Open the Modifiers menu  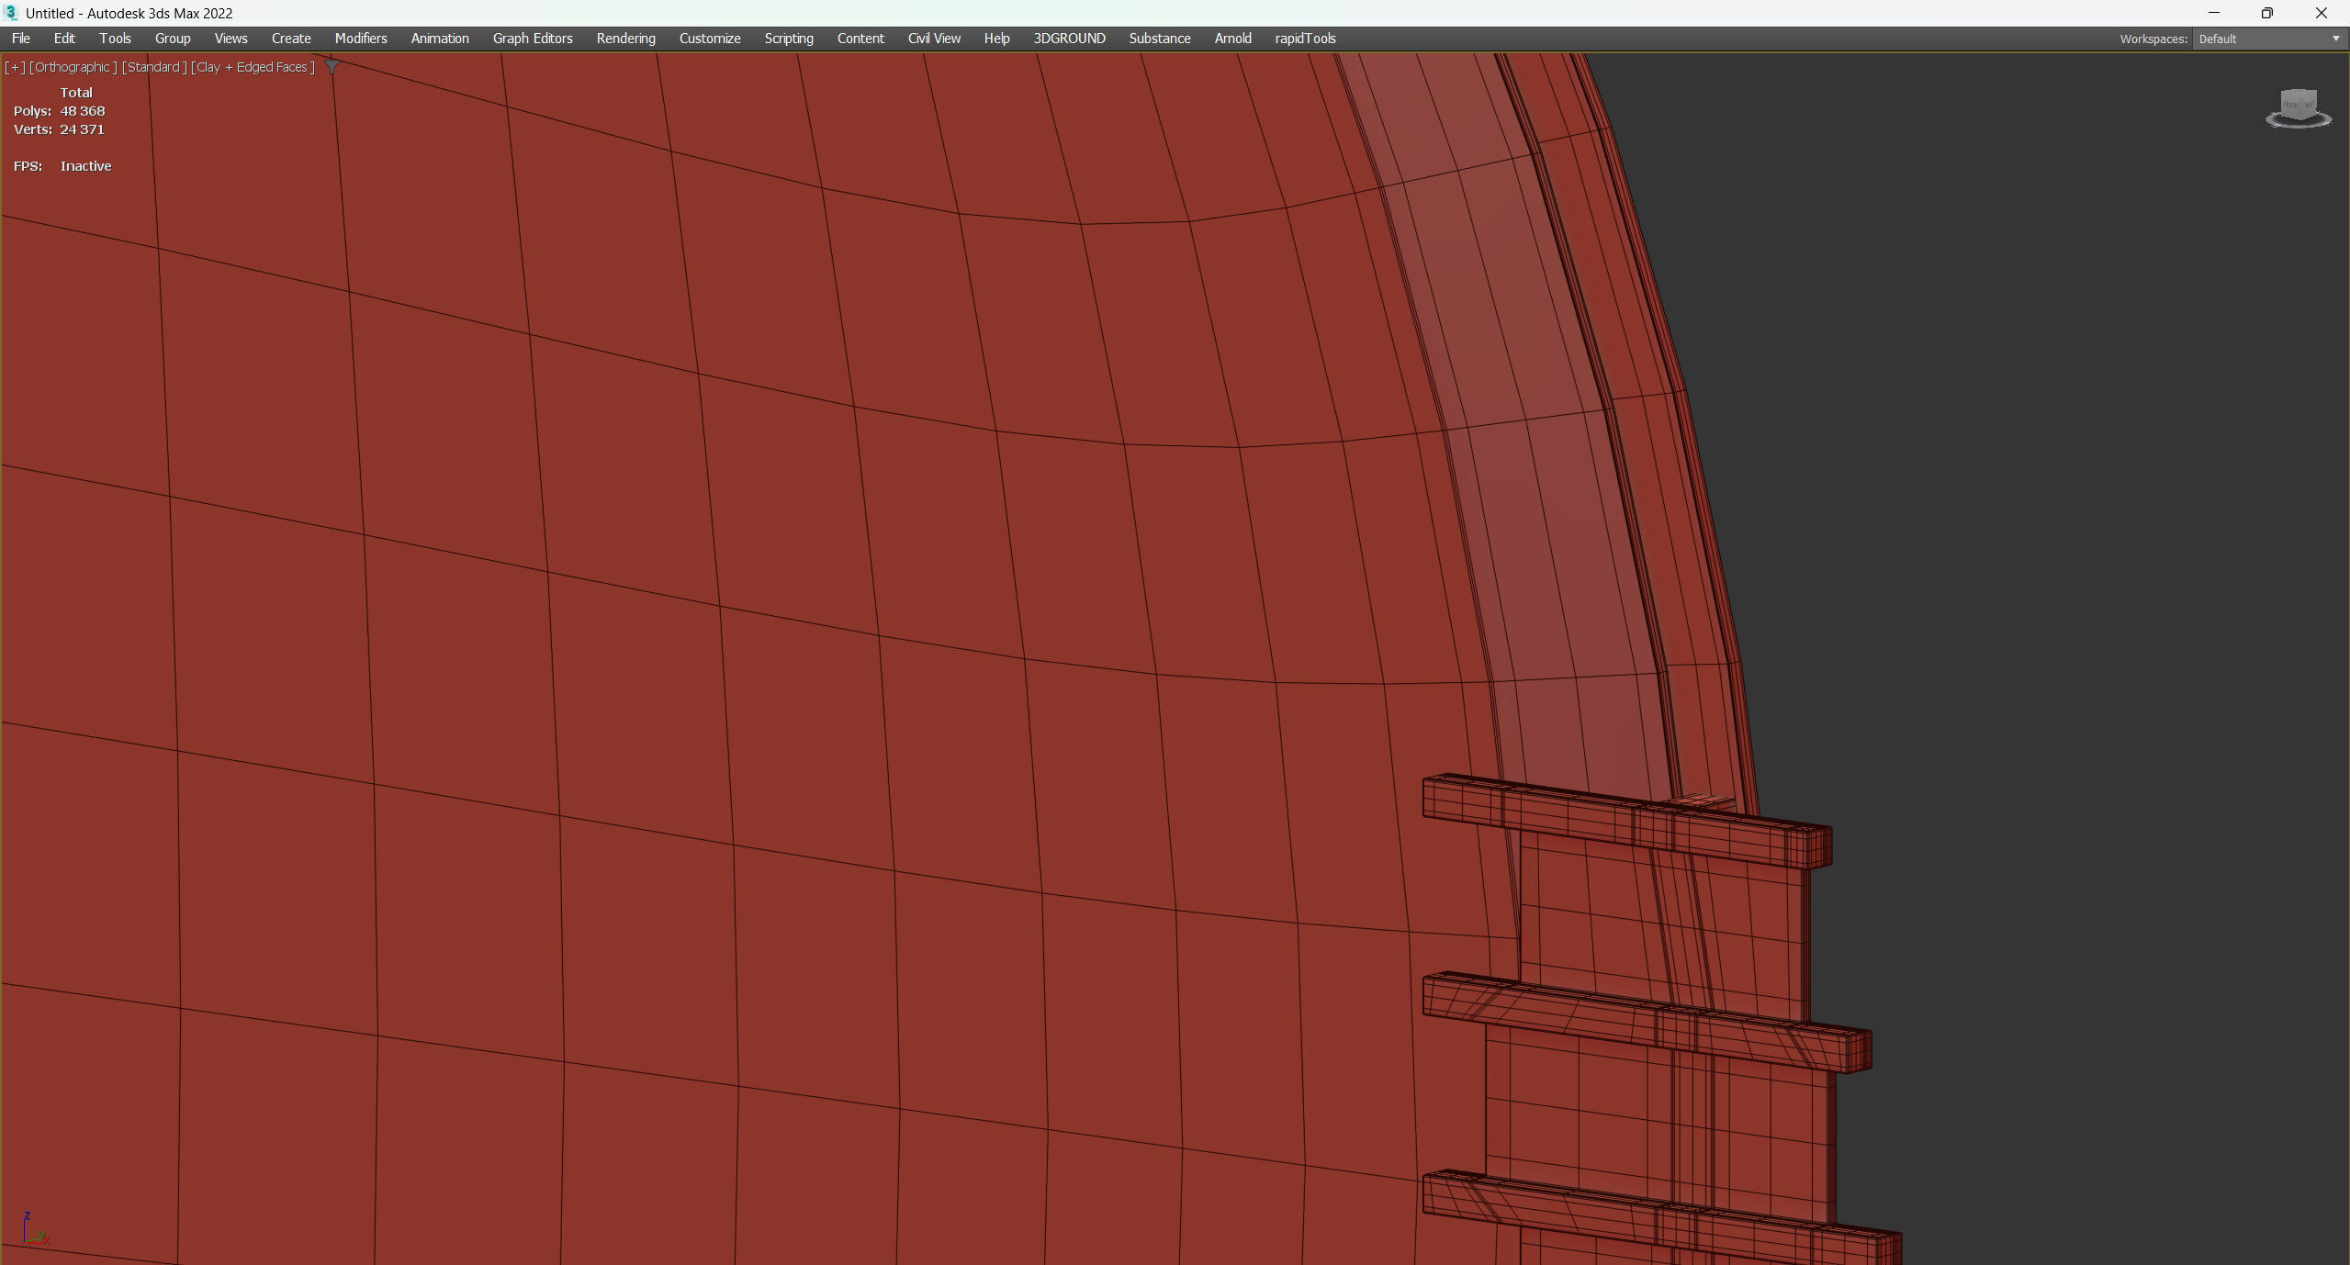[x=361, y=39]
